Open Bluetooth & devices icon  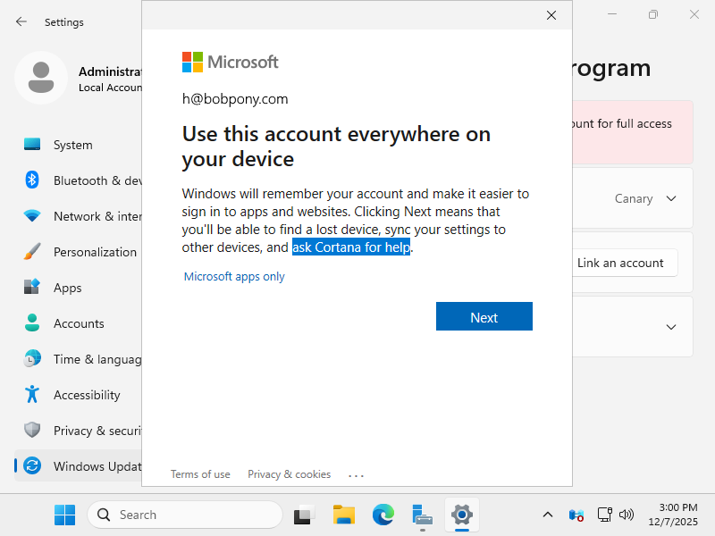[x=32, y=180]
